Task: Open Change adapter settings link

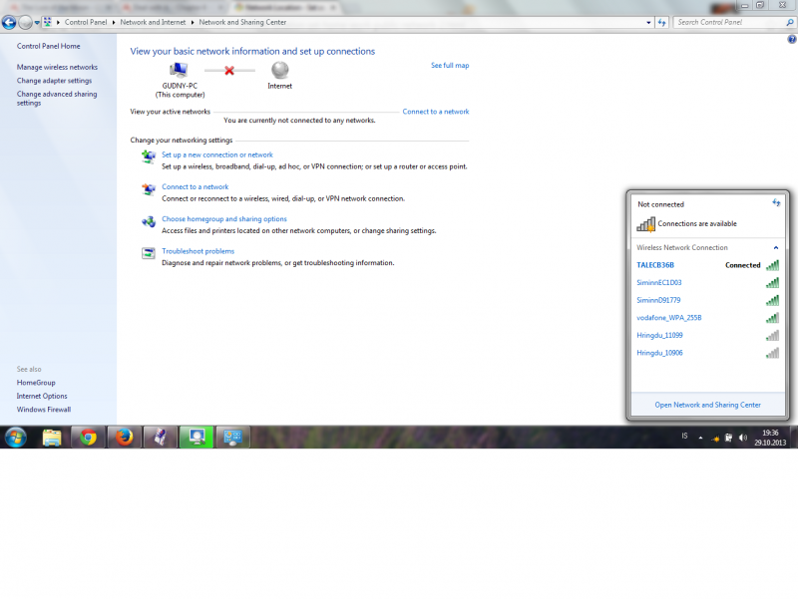Action: tap(54, 81)
